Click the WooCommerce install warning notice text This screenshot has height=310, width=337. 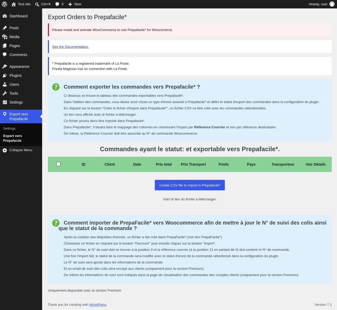pos(112,30)
